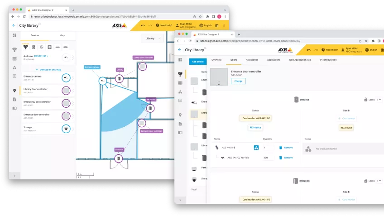Image resolution: width=384 pixels, height=216 pixels.
Task: Go back using City library arrow in Doors window
Action: click(179, 50)
